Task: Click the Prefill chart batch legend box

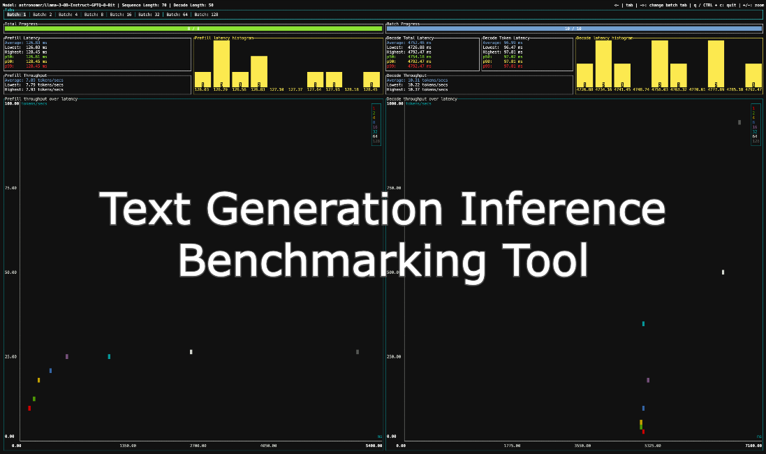Action: click(376, 124)
